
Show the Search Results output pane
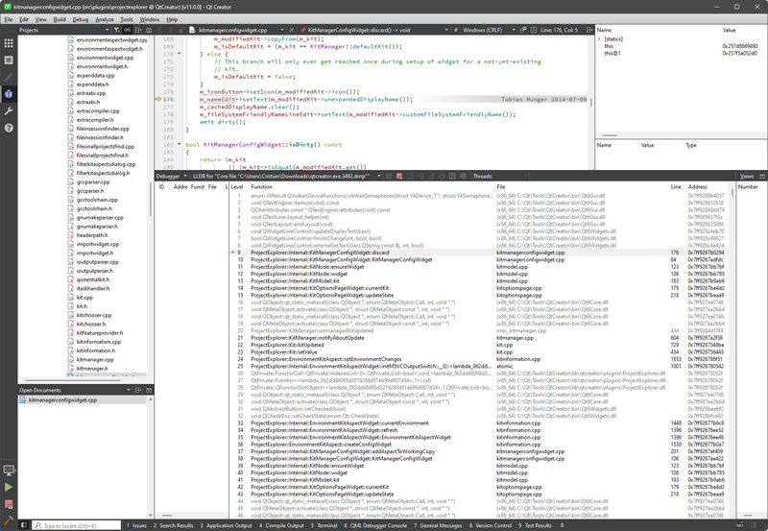pyautogui.click(x=174, y=525)
